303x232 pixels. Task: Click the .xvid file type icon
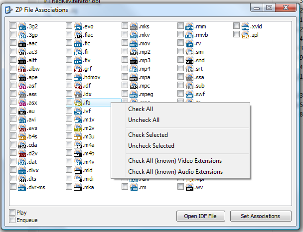tap(246, 26)
